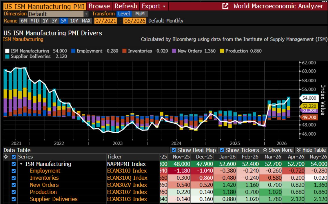Select the 5Y range tab

pos(63,21)
